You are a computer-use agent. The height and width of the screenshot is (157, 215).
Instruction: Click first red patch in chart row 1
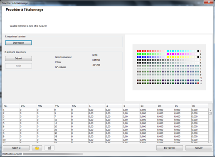tap(138, 51)
